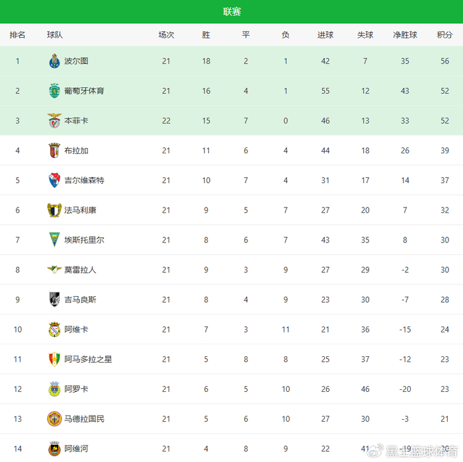463x462 pixels.
Task: Click the 葡萄牙体育 green crest icon
Action: click(54, 91)
